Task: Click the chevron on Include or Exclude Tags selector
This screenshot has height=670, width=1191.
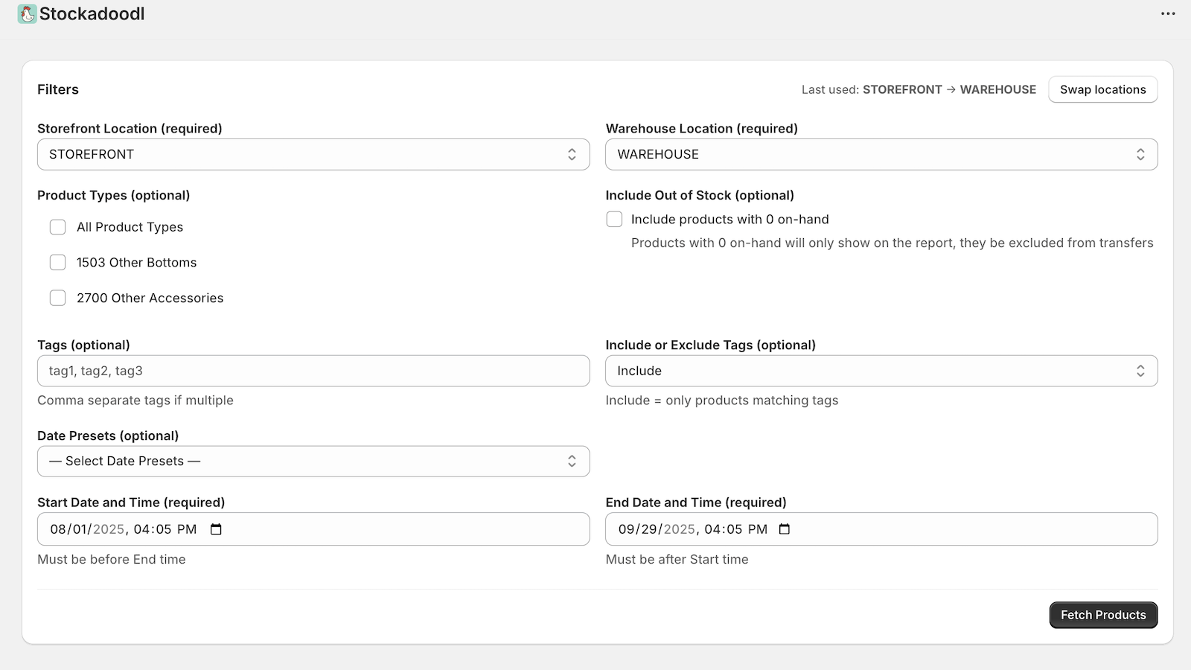Action: pyautogui.click(x=1141, y=370)
